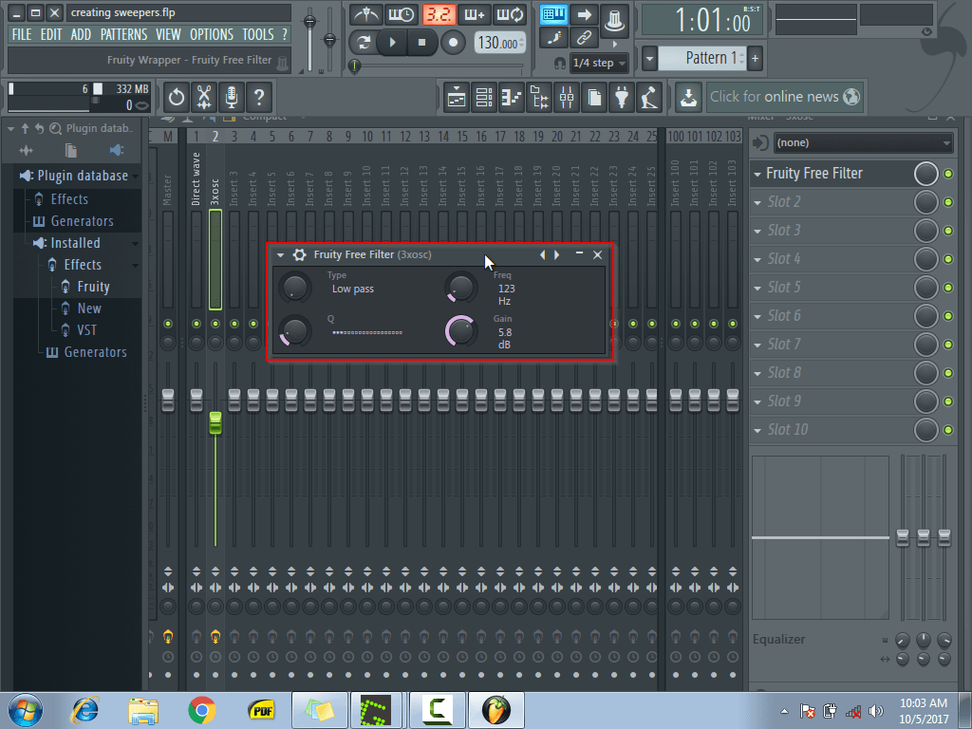Click the chain link multilink icon

pos(584,38)
